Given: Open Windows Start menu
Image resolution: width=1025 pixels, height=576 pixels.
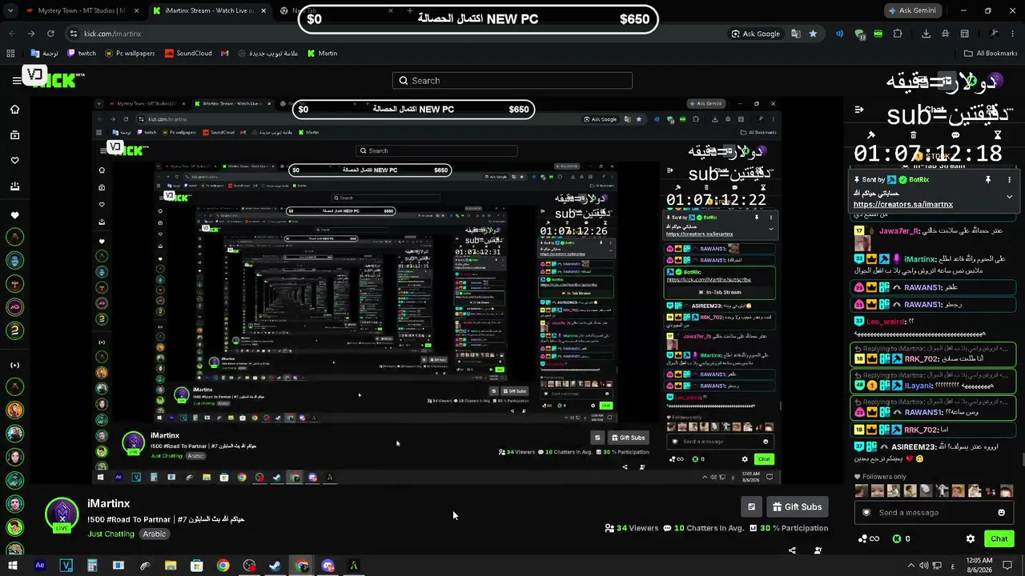Looking at the screenshot, I should click(12, 566).
